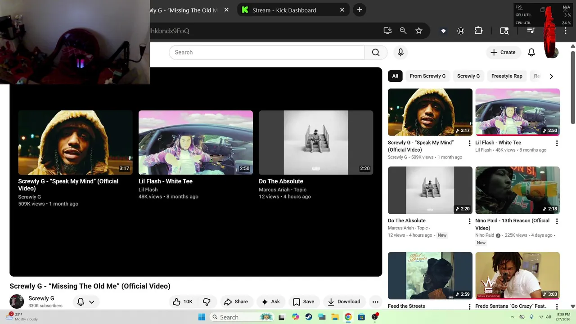Select the Freestyle Rap filter chip
Screen dimensions: 576x324
pyautogui.click(x=507, y=76)
